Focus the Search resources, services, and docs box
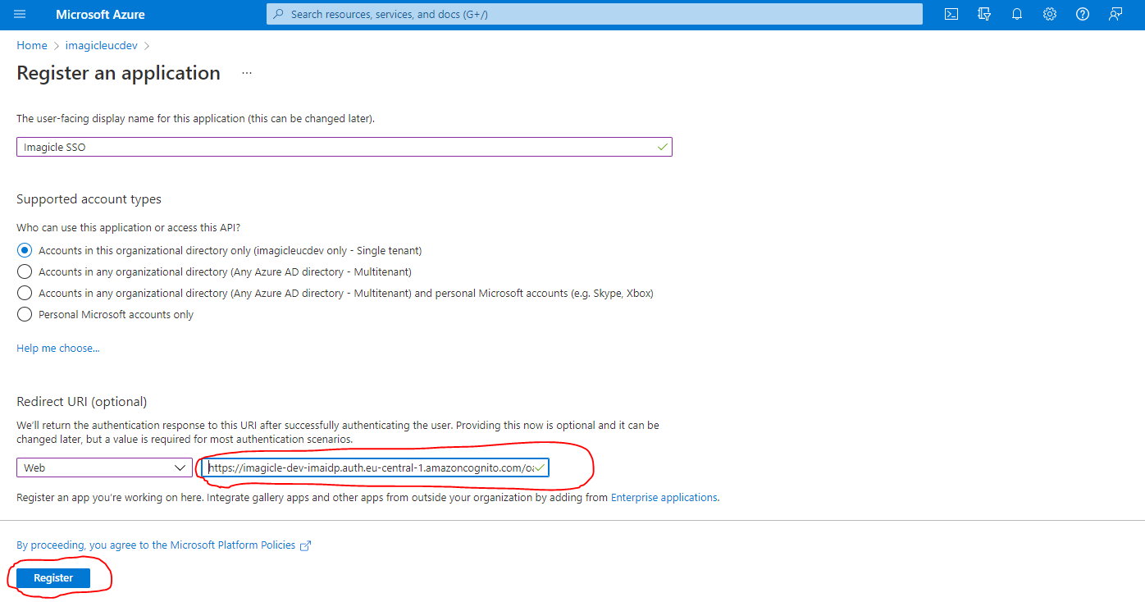The height and width of the screenshot is (602, 1145). tap(594, 15)
